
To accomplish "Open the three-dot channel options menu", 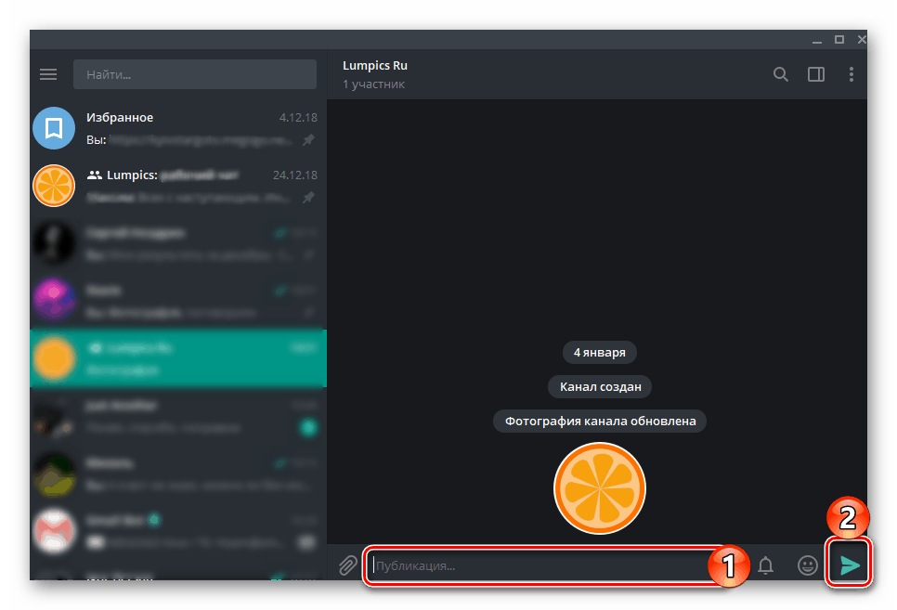I will [x=851, y=73].
